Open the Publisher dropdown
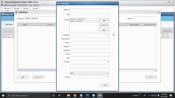The height and width of the screenshot is (98, 175). [108, 35]
